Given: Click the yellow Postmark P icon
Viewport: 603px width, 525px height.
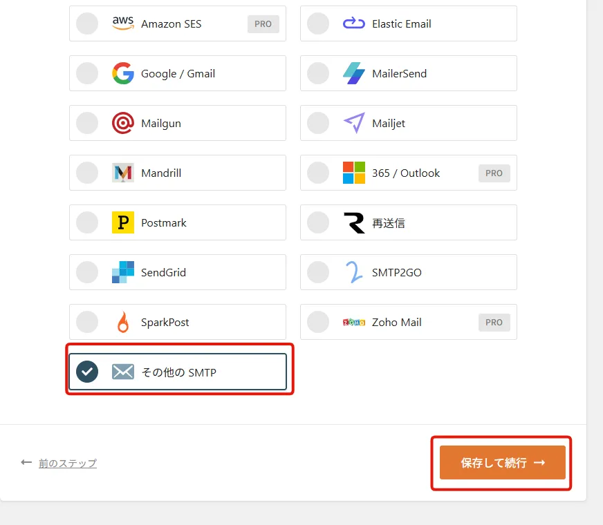Looking at the screenshot, I should point(123,222).
